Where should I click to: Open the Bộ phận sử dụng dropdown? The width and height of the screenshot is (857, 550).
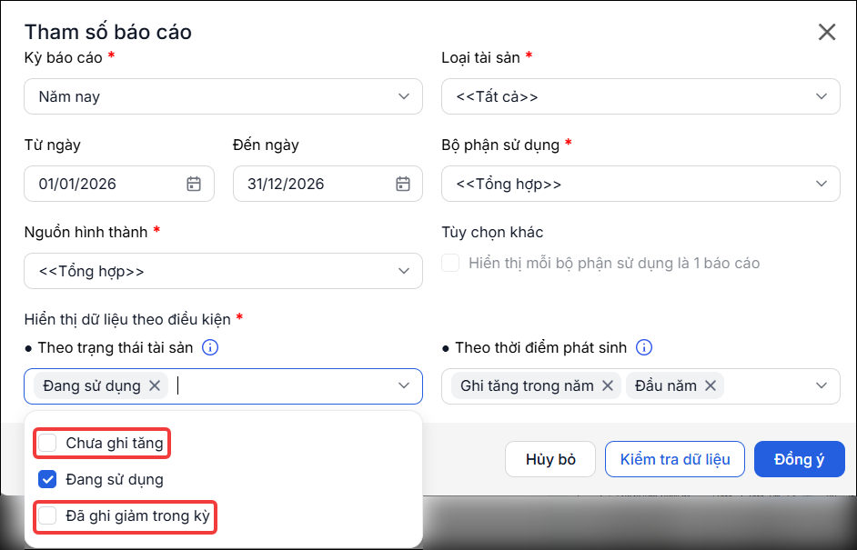[x=640, y=184]
